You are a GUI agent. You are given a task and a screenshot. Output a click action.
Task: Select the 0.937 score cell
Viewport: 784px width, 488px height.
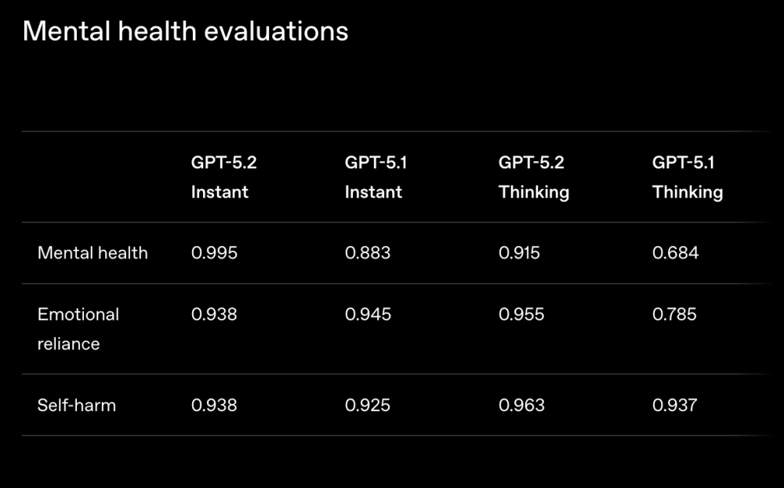(x=674, y=405)
